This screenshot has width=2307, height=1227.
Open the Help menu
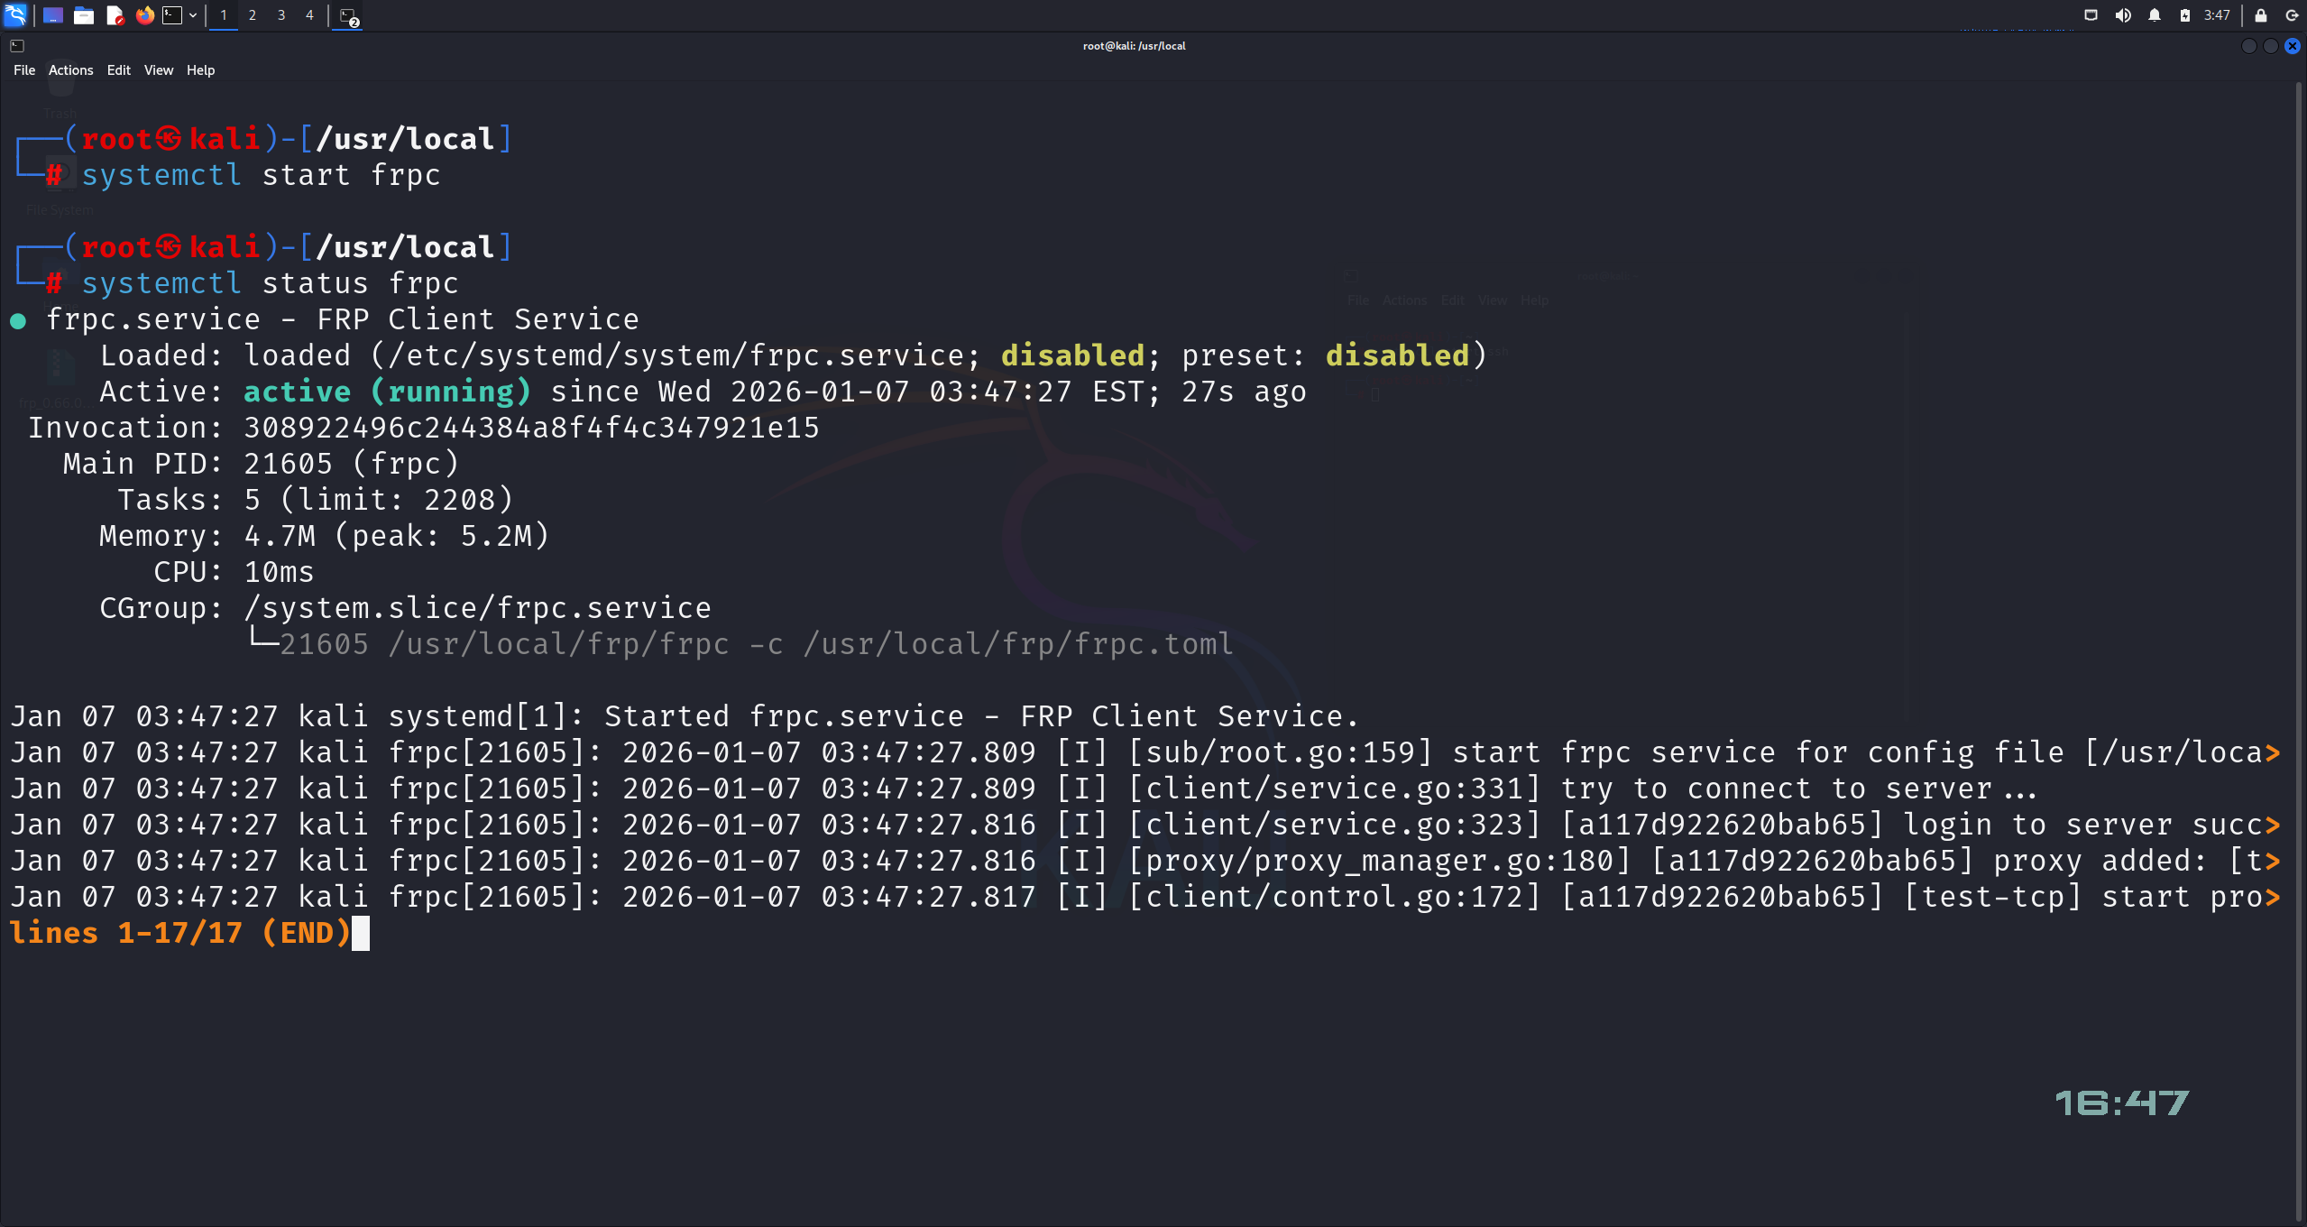201,70
